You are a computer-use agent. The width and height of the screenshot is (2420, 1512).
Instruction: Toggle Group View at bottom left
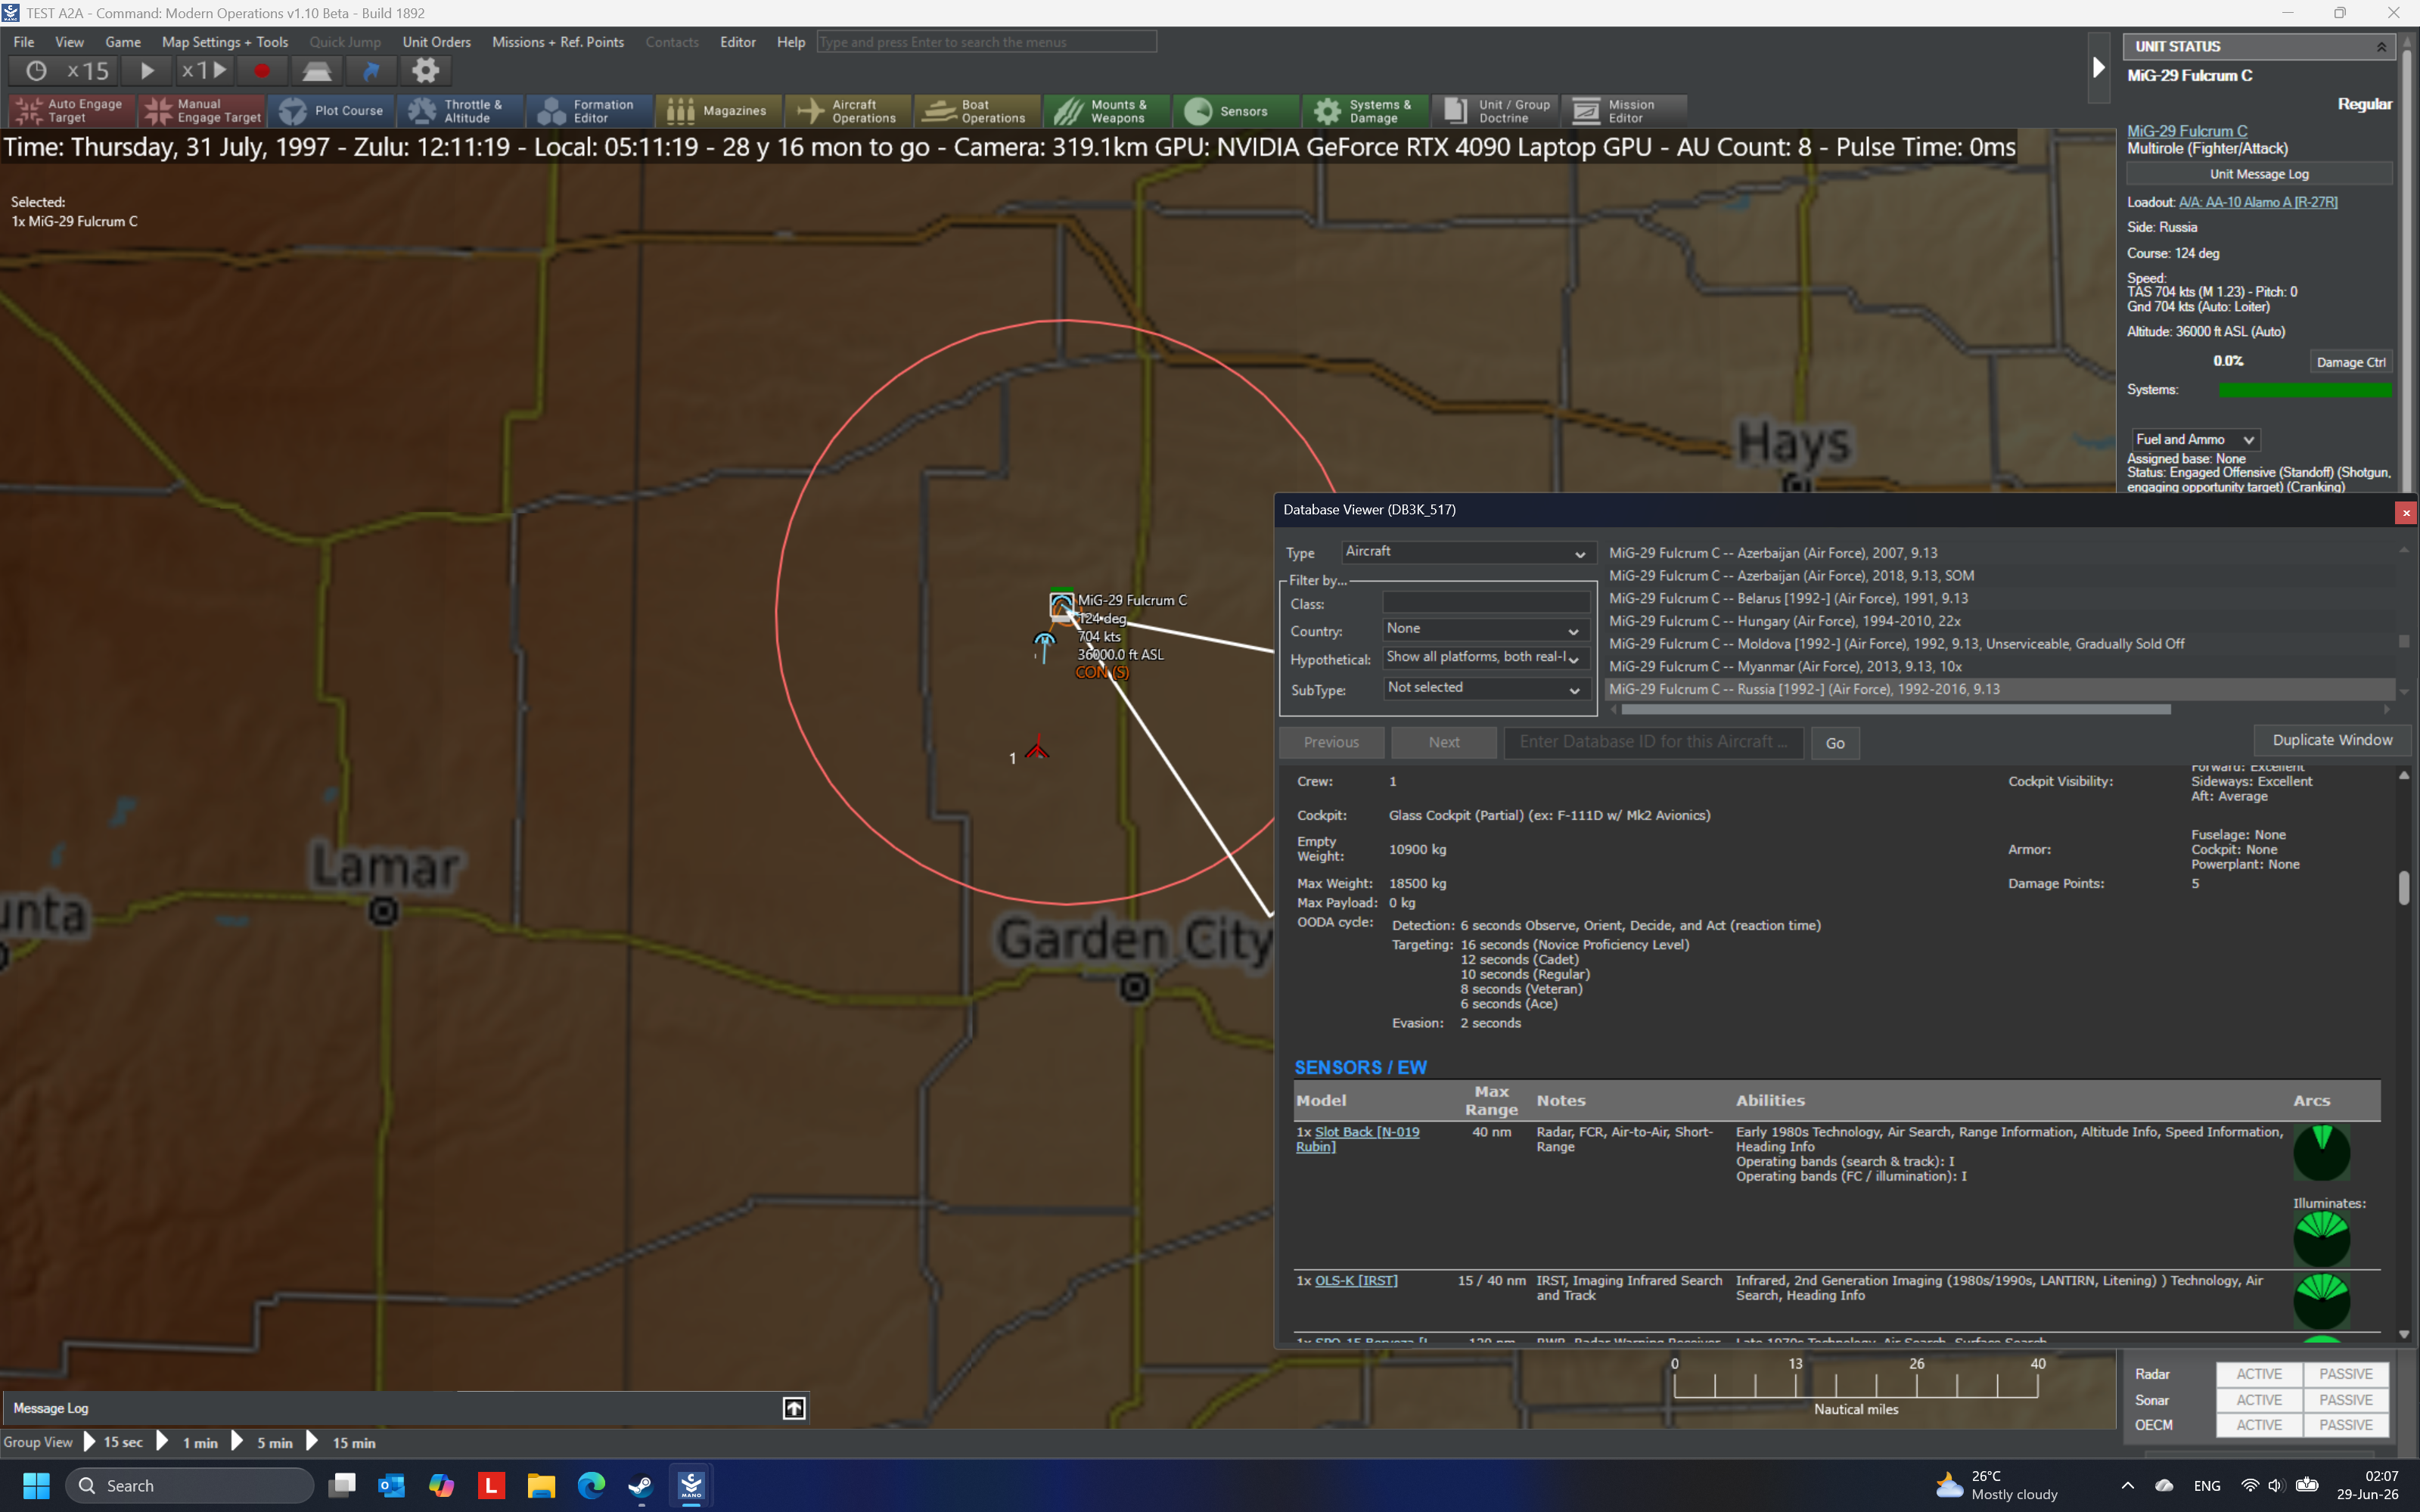point(38,1442)
